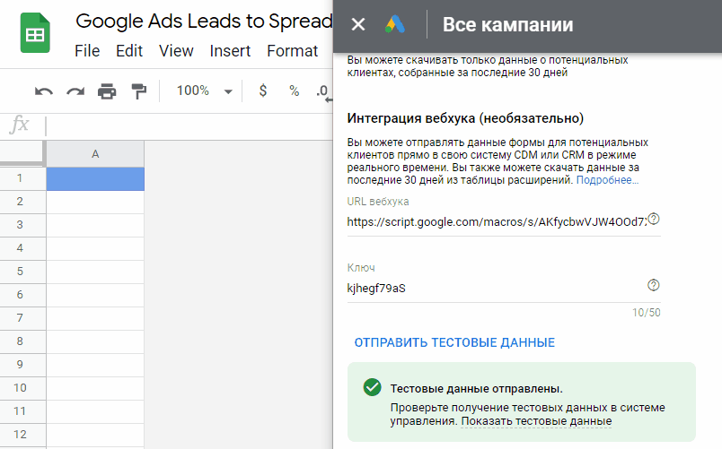Click the Google Sheets logo icon

(x=35, y=33)
